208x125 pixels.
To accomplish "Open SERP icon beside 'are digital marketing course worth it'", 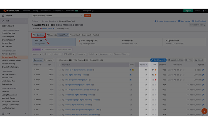I will 93,85.
